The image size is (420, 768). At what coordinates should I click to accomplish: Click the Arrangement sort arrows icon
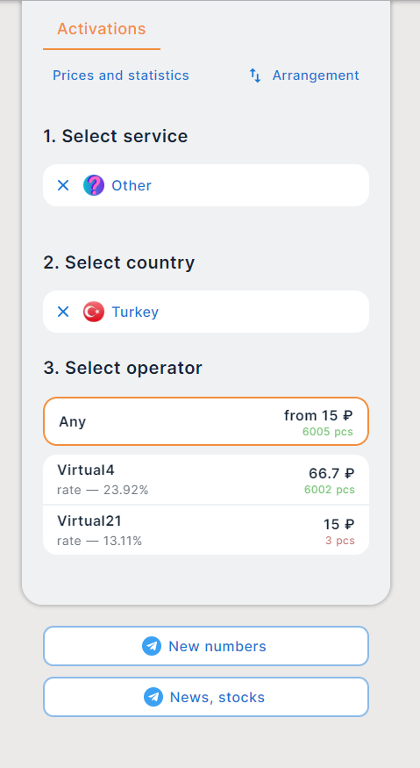click(255, 75)
